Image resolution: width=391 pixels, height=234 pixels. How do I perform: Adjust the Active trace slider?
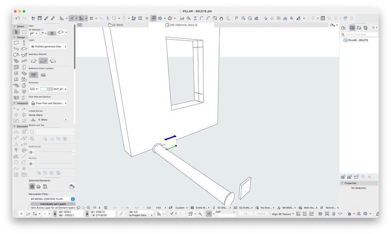coord(54,164)
